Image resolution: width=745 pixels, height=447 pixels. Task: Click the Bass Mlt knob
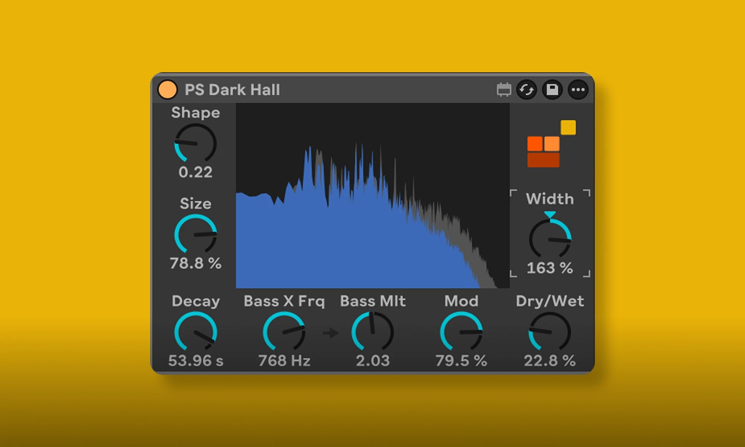pyautogui.click(x=372, y=332)
